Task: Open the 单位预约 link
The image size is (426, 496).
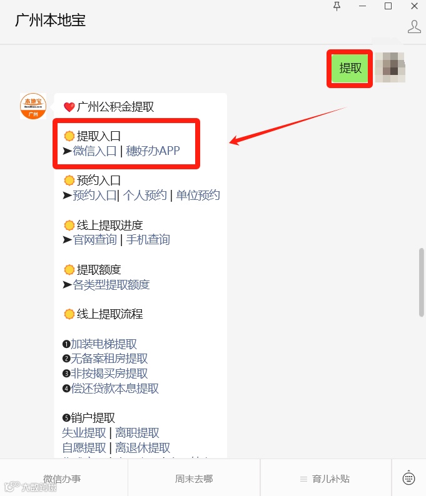Action: tap(198, 195)
